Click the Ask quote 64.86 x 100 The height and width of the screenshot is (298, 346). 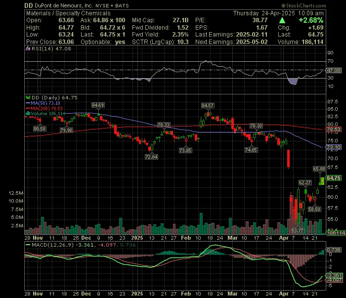tap(109, 20)
